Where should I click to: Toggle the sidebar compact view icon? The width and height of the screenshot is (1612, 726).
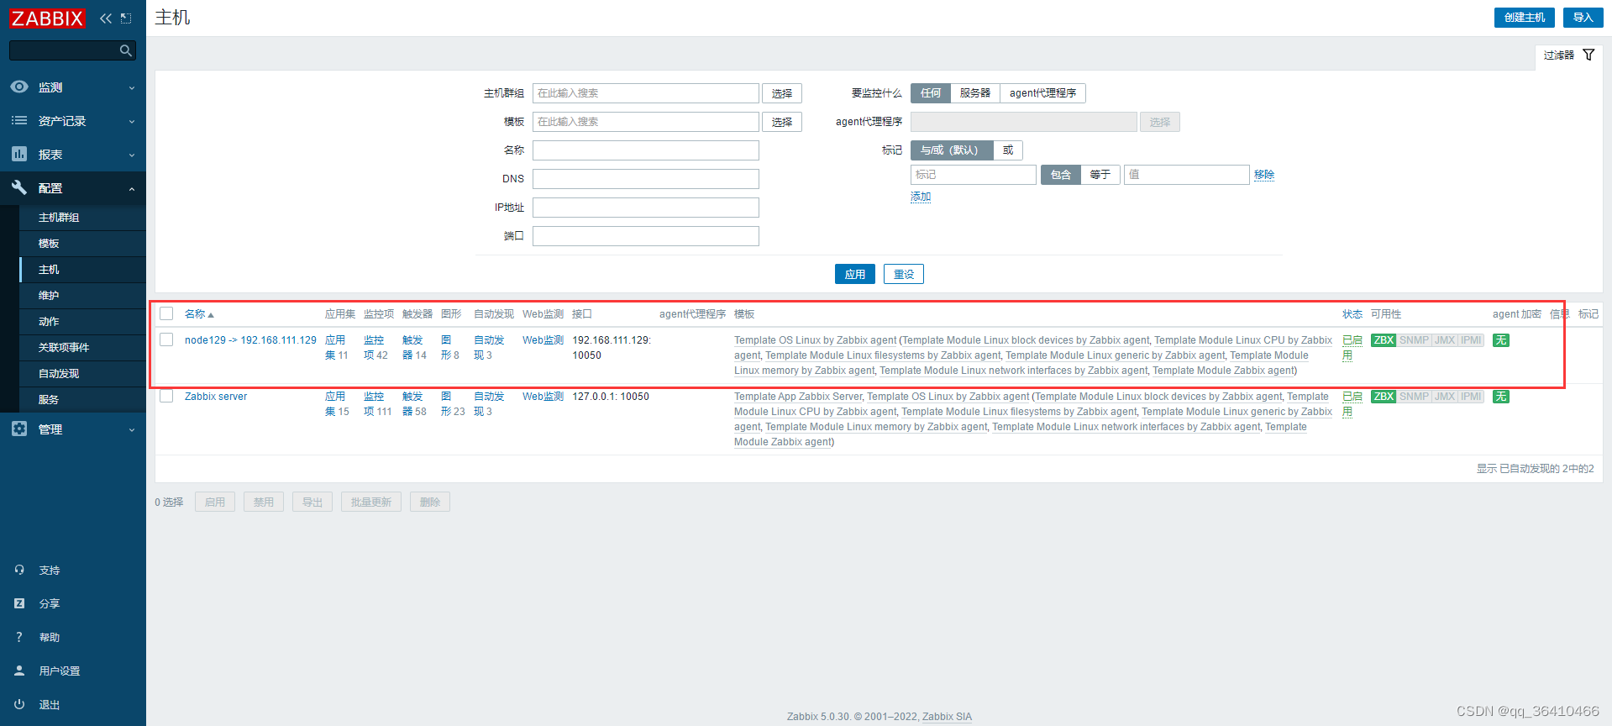click(x=126, y=18)
